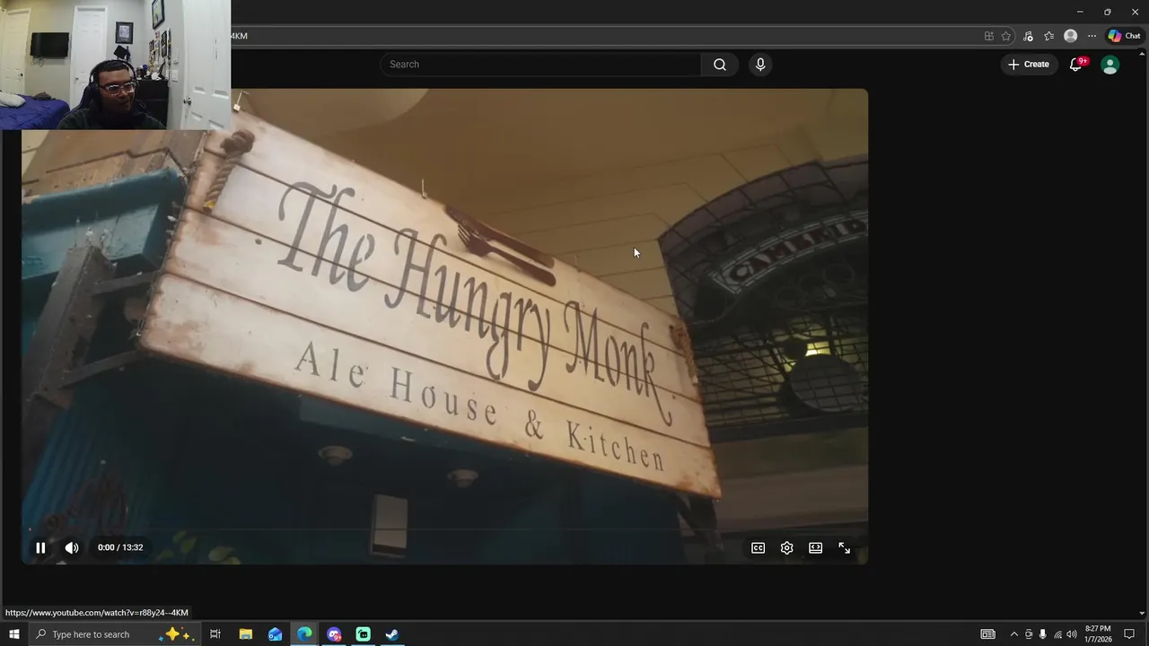
Task: Open the YouTube Create menu
Action: (1029, 65)
